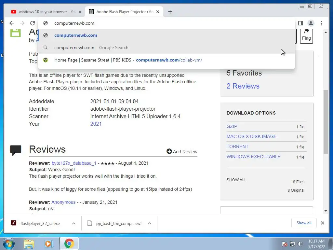Image resolution: width=333 pixels, height=250 pixels.
Task: Open the Windows Start menu
Action: coord(8,243)
